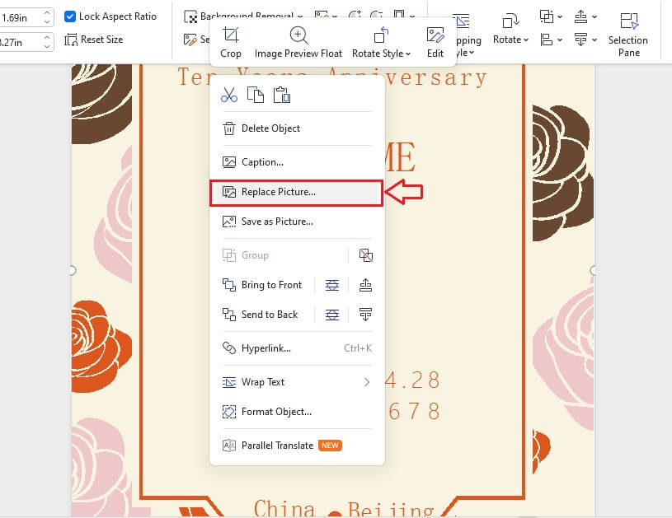Click the Bring to Front layers icon
Viewport: 672px width, 518px height.
coord(229,285)
